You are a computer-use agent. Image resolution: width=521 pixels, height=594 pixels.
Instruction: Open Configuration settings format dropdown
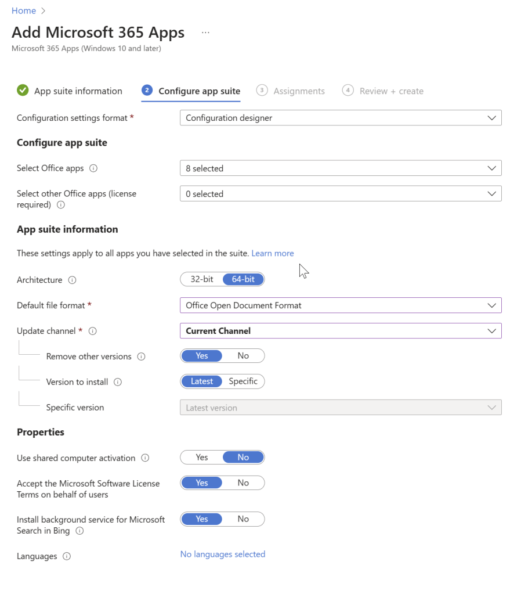pyautogui.click(x=341, y=118)
